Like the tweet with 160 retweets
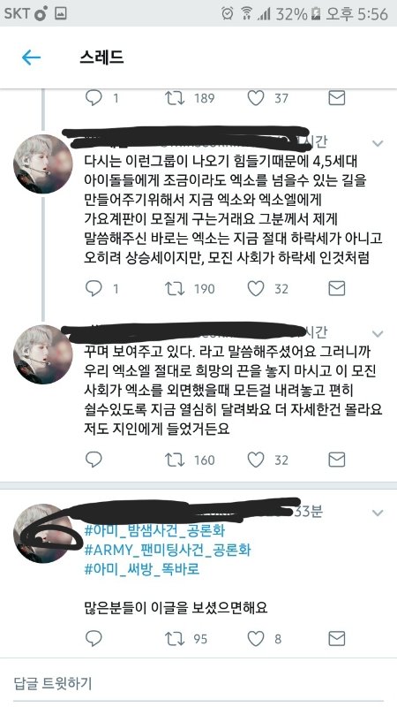 (x=256, y=460)
